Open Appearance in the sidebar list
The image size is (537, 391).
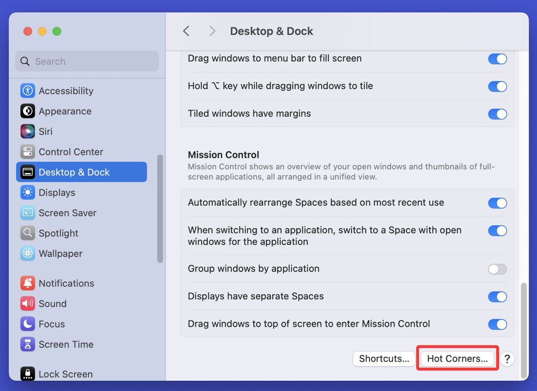click(x=64, y=111)
